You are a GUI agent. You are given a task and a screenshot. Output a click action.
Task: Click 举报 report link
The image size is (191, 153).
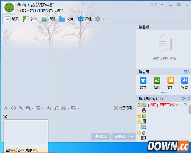pos(153,5)
